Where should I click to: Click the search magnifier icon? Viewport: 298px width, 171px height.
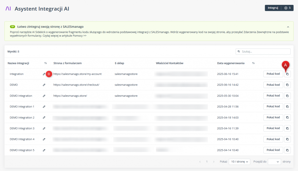point(239,51)
